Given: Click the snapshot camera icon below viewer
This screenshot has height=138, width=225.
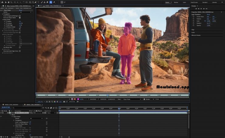Looking at the screenshot, I should click(x=64, y=102).
